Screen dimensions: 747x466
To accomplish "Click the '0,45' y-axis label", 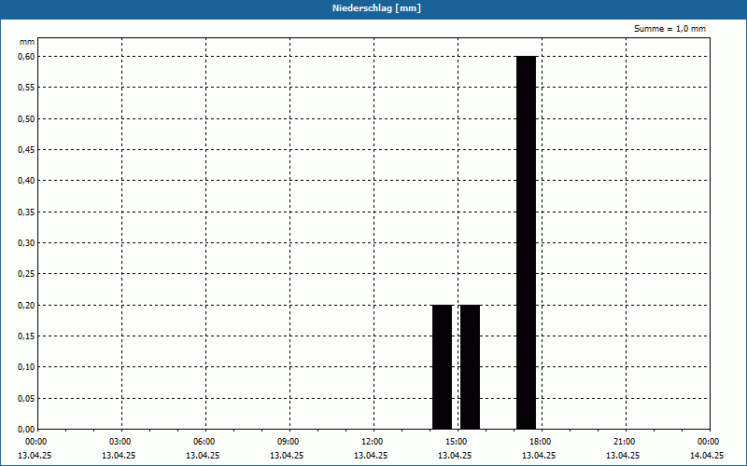I will tap(27, 150).
